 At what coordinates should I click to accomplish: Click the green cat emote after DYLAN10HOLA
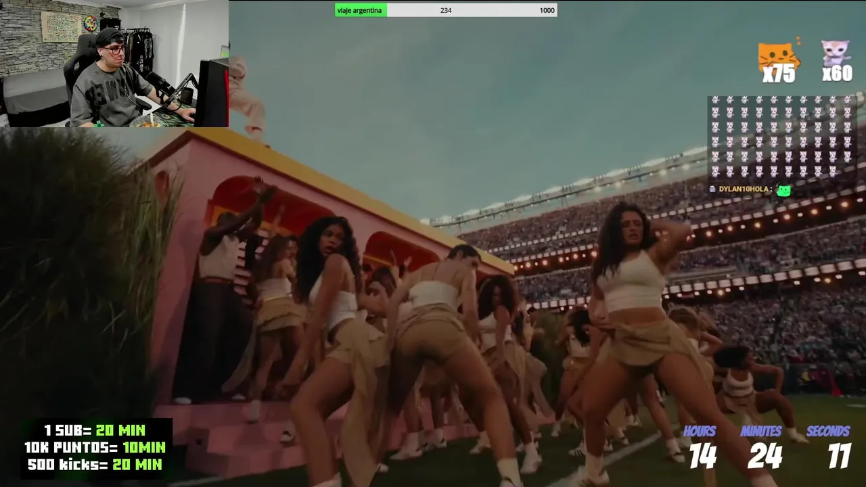(x=783, y=190)
